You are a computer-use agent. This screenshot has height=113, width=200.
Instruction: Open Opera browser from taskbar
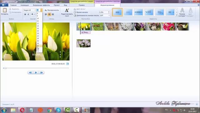point(22,110)
